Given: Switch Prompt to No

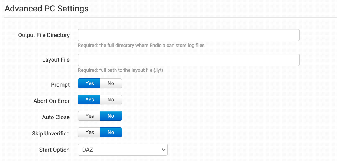Looking at the screenshot, I should (x=111, y=83).
